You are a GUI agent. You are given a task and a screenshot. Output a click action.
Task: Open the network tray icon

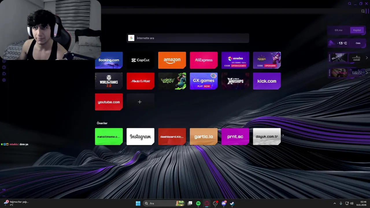(347, 203)
